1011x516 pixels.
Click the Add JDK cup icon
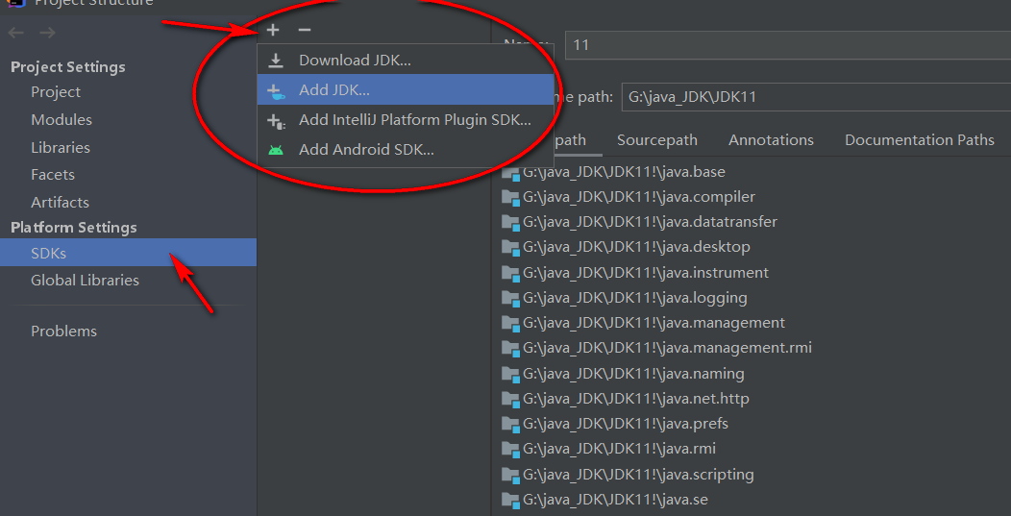pos(276,91)
